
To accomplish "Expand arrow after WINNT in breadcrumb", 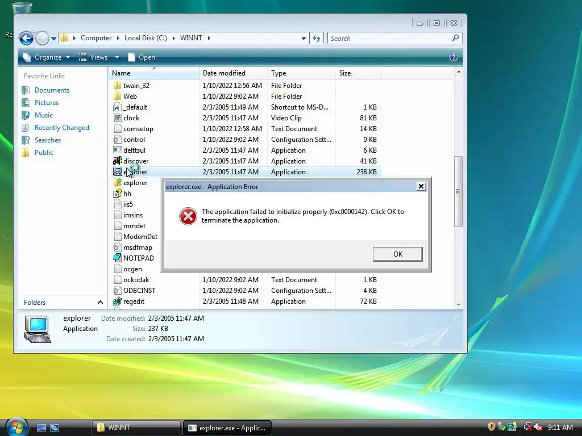I will click(209, 38).
